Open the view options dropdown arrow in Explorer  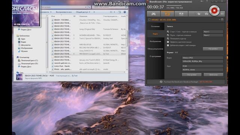(114, 12)
